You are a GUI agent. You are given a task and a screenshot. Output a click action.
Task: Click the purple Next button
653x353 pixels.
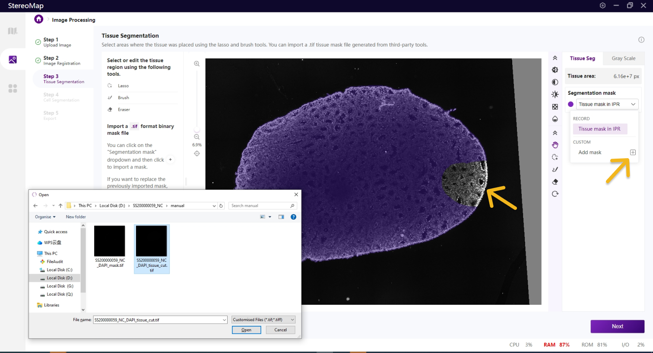coord(617,326)
